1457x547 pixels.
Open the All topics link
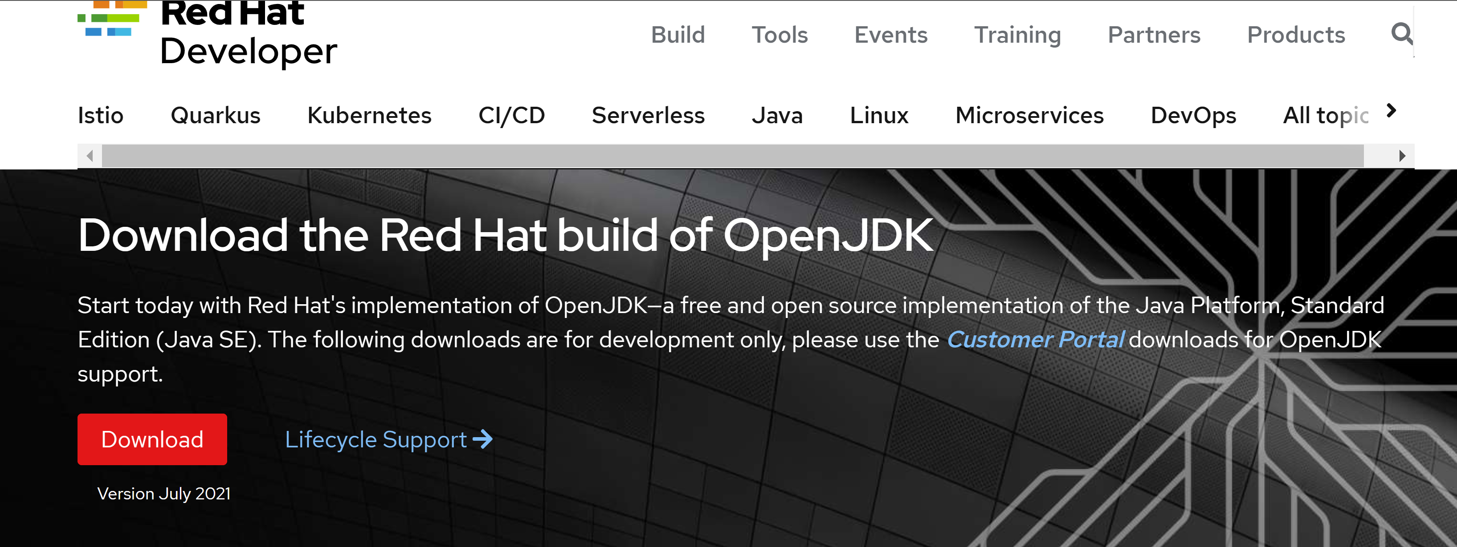1326,116
